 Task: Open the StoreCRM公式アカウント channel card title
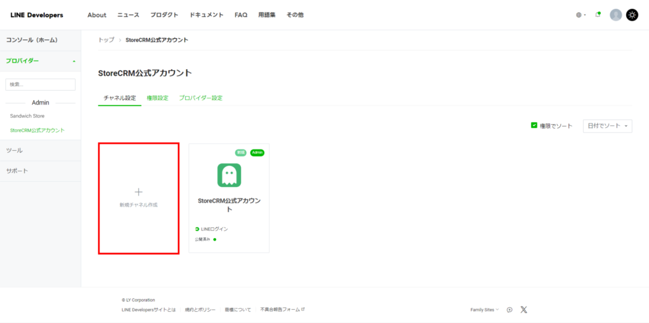click(229, 205)
